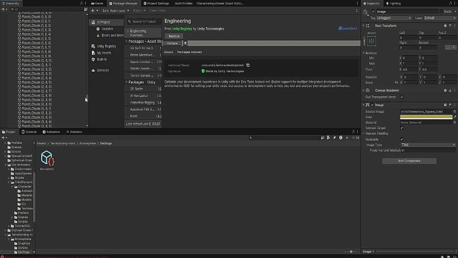Collapse the Anchors foldout
The height and width of the screenshot is (258, 458).
364,53
